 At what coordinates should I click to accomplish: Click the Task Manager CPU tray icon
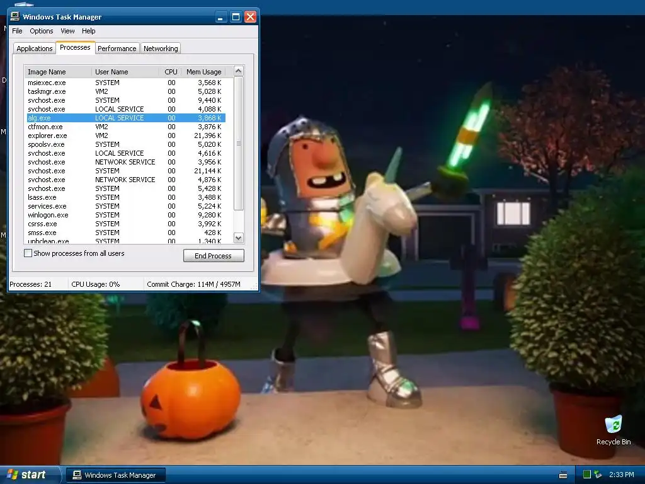tap(587, 475)
